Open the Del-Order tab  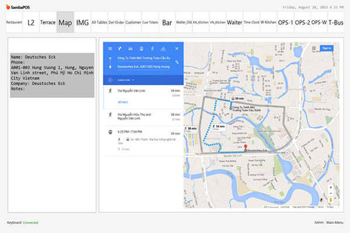[x=117, y=23]
